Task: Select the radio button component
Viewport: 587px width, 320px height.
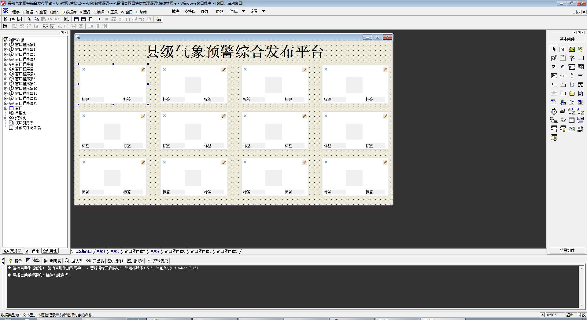Action: (x=563, y=67)
